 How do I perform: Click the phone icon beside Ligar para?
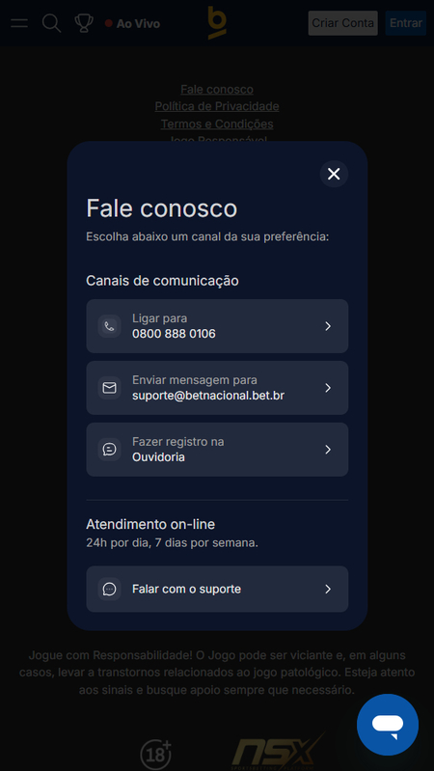point(109,326)
